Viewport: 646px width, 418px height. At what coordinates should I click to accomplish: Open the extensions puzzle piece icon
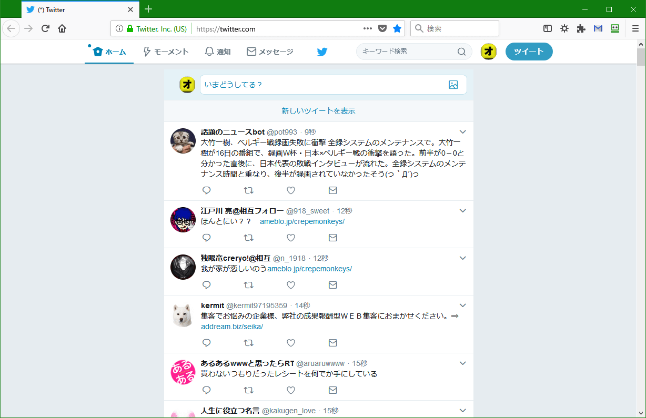581,28
